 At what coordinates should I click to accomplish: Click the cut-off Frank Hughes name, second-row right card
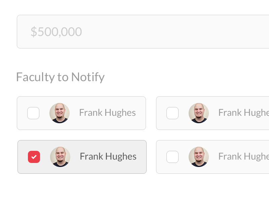[243, 157]
